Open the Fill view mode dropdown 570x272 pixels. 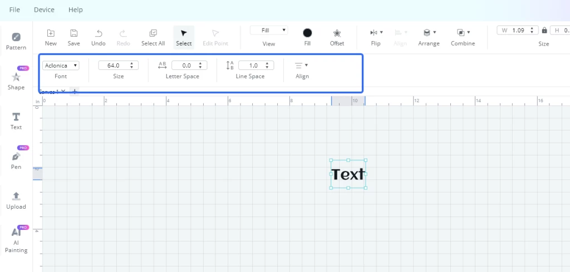[269, 31]
